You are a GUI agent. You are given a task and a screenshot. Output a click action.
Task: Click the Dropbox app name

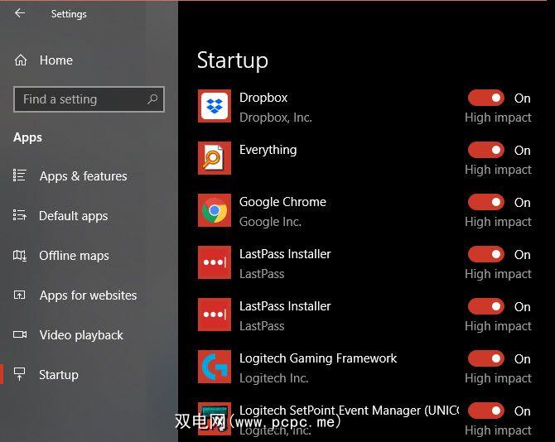click(263, 98)
